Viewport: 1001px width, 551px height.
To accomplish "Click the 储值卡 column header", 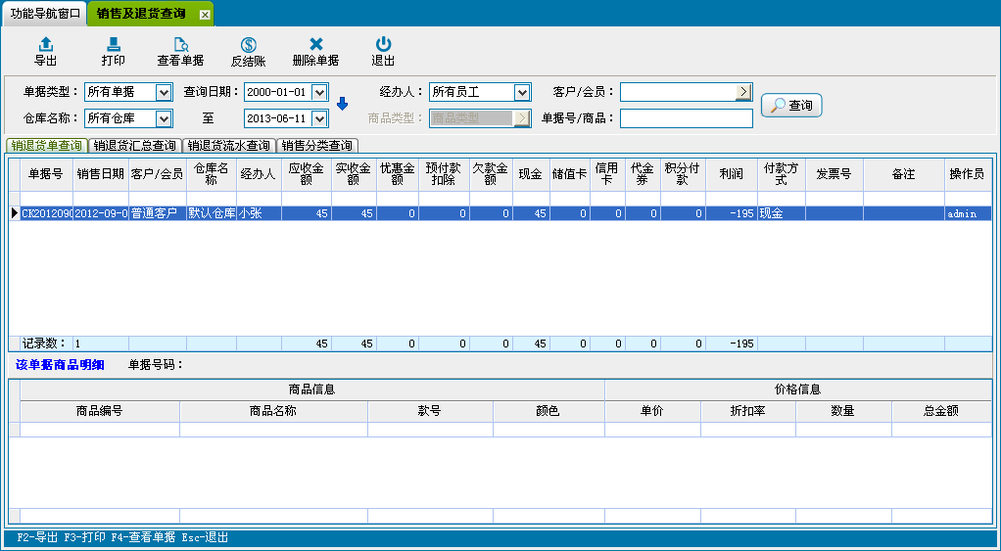I will (x=569, y=174).
